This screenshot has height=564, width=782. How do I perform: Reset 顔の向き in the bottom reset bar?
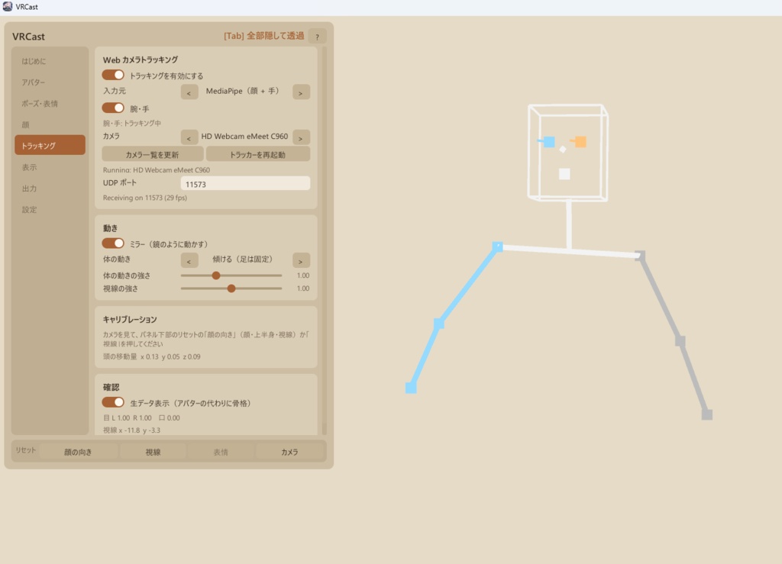click(x=79, y=452)
